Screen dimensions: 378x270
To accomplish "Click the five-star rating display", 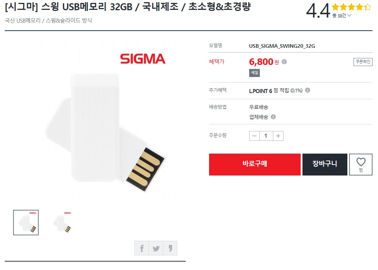I will tap(351, 7).
